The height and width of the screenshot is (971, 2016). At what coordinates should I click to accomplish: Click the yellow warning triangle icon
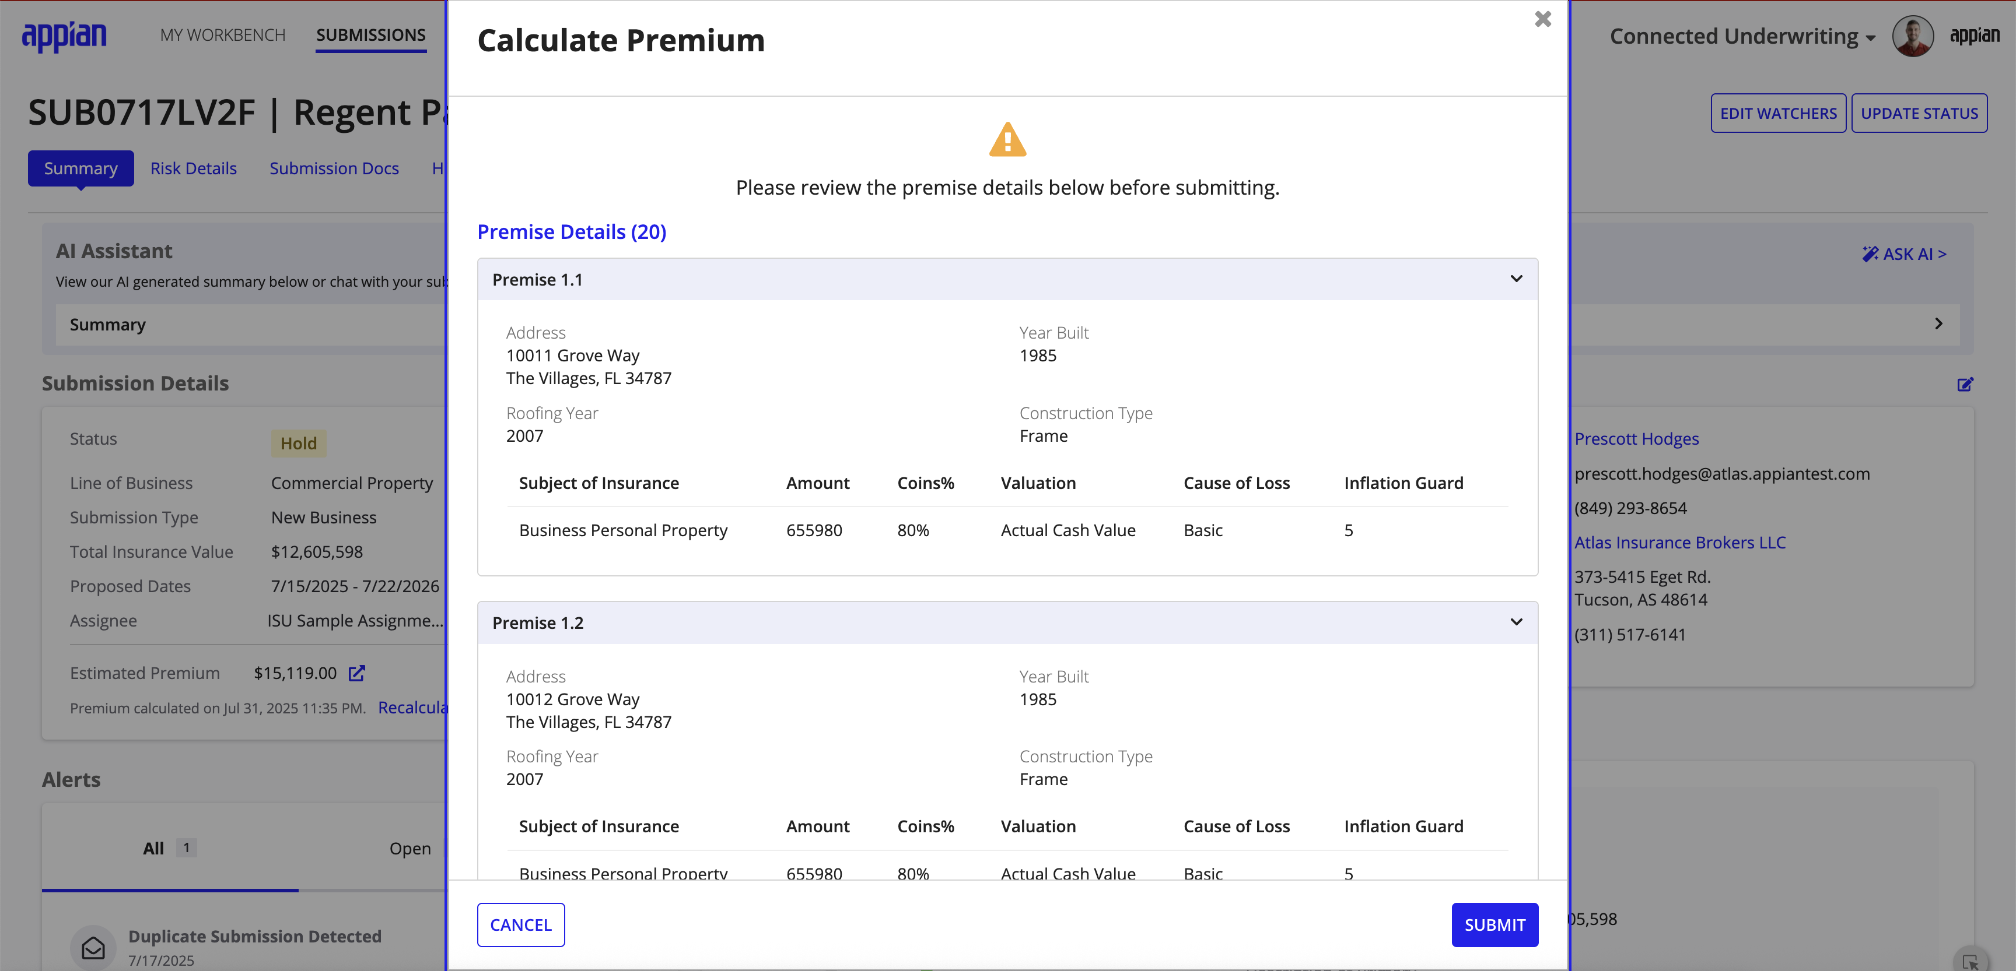[x=1007, y=140]
